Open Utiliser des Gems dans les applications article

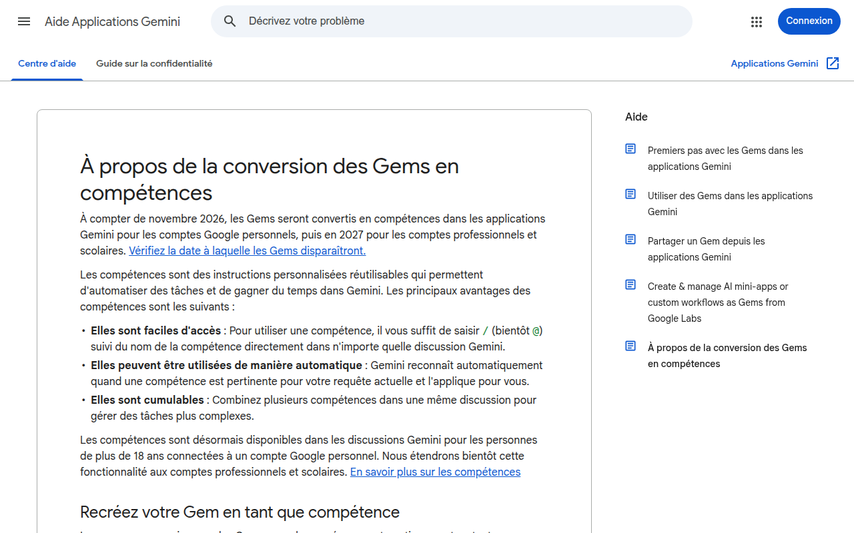tap(731, 204)
